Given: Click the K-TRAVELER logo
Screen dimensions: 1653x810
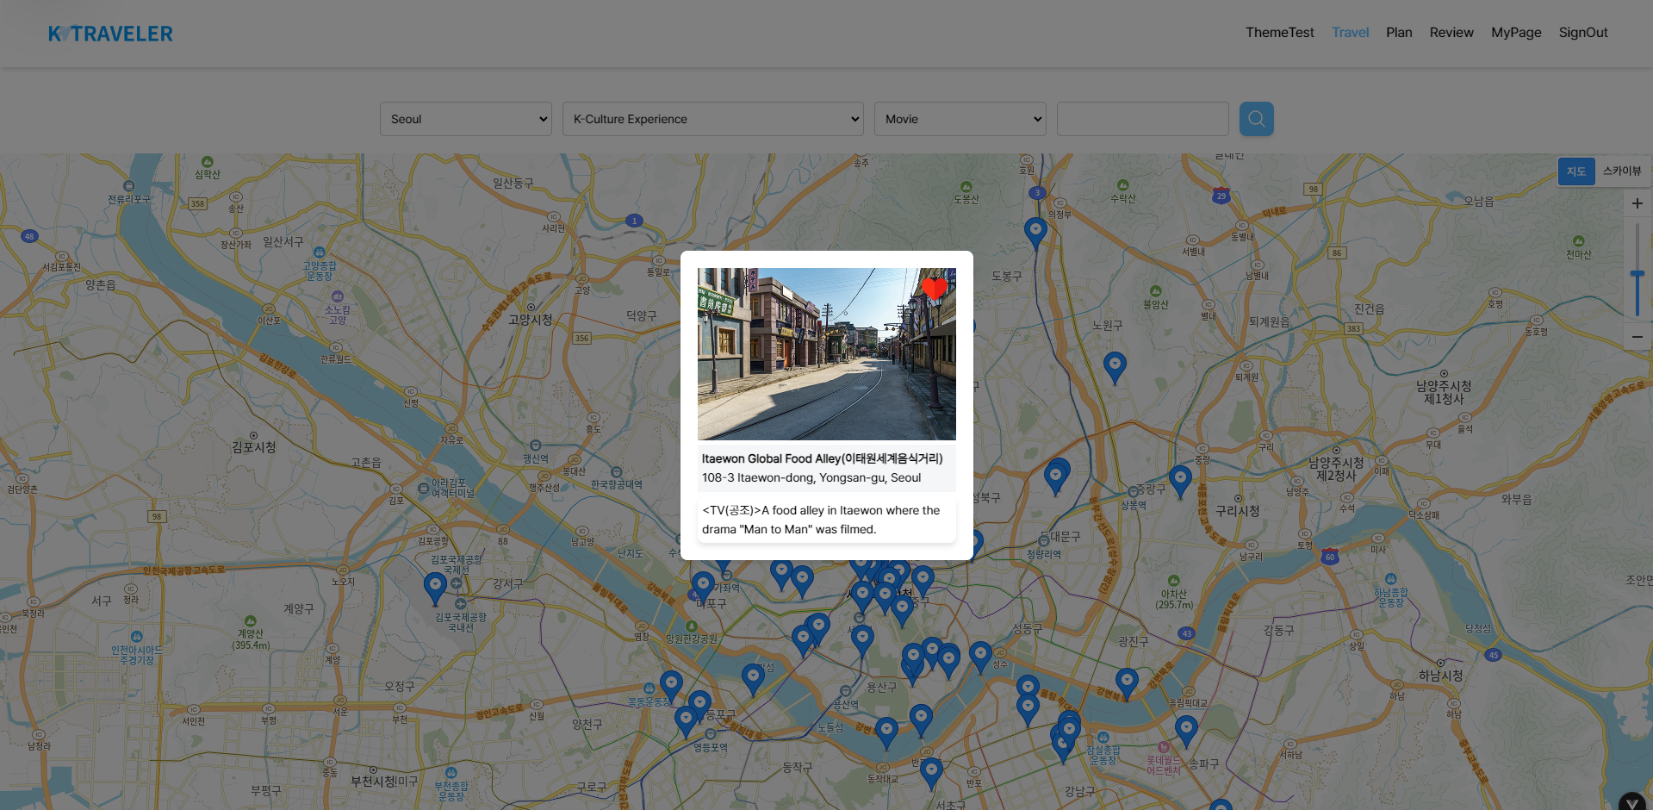Looking at the screenshot, I should [x=110, y=34].
